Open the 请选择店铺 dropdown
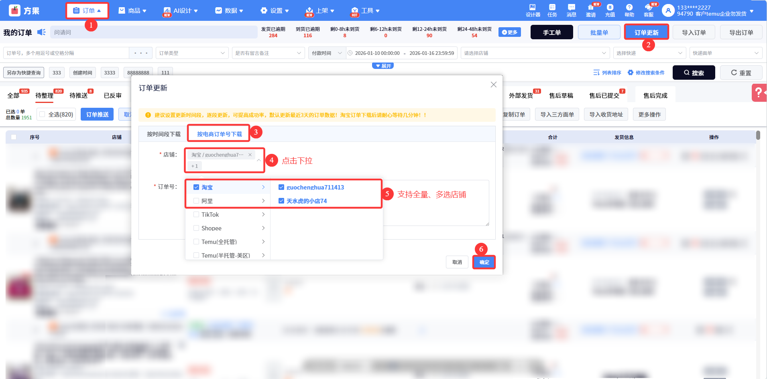 535,53
